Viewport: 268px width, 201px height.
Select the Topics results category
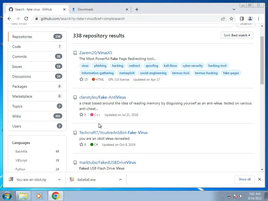tap(37, 106)
